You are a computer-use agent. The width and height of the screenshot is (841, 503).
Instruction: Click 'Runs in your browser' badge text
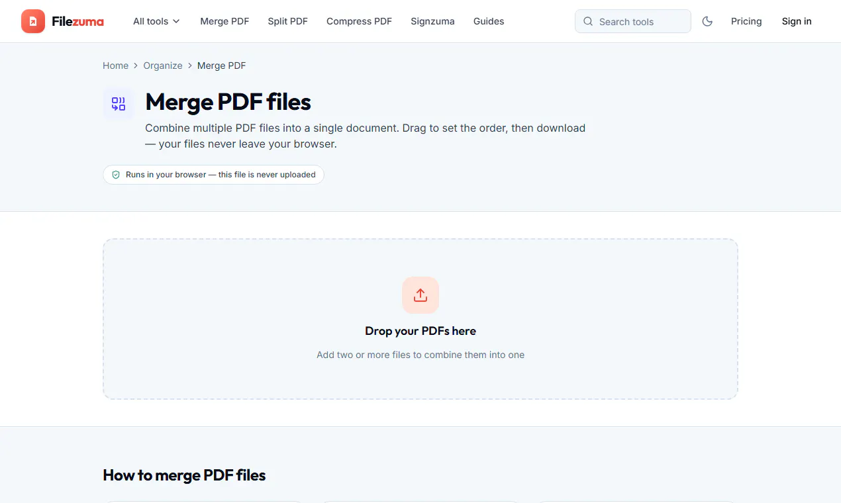coord(221,175)
